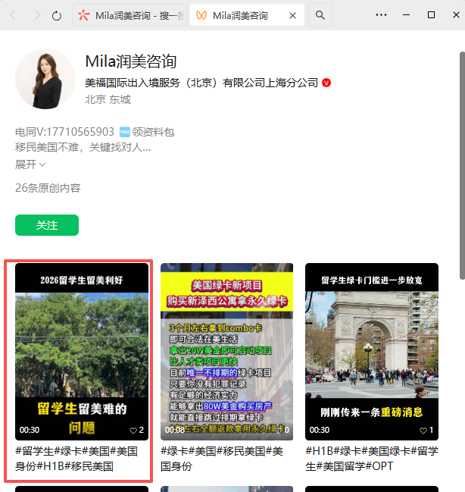This screenshot has height=492, width=465.
Task: Click the red verified V badge
Action: (x=326, y=83)
